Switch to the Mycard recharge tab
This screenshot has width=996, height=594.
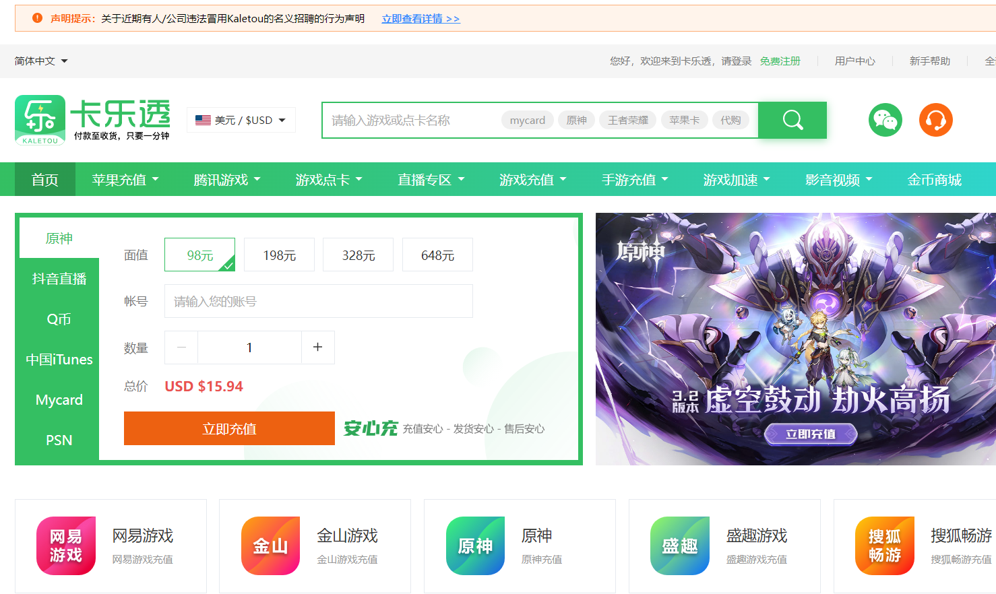pos(59,400)
